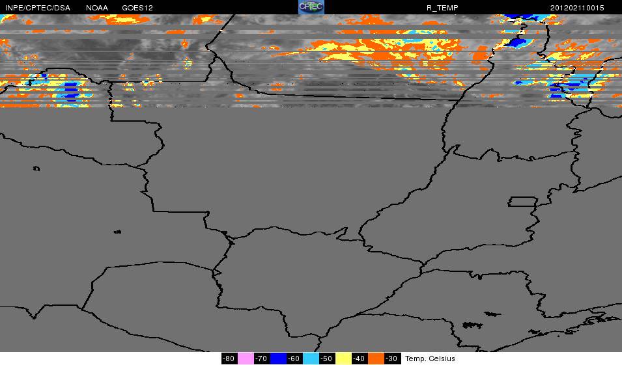Click the R_TEMP product label
This screenshot has width=622, height=365.
tap(442, 8)
